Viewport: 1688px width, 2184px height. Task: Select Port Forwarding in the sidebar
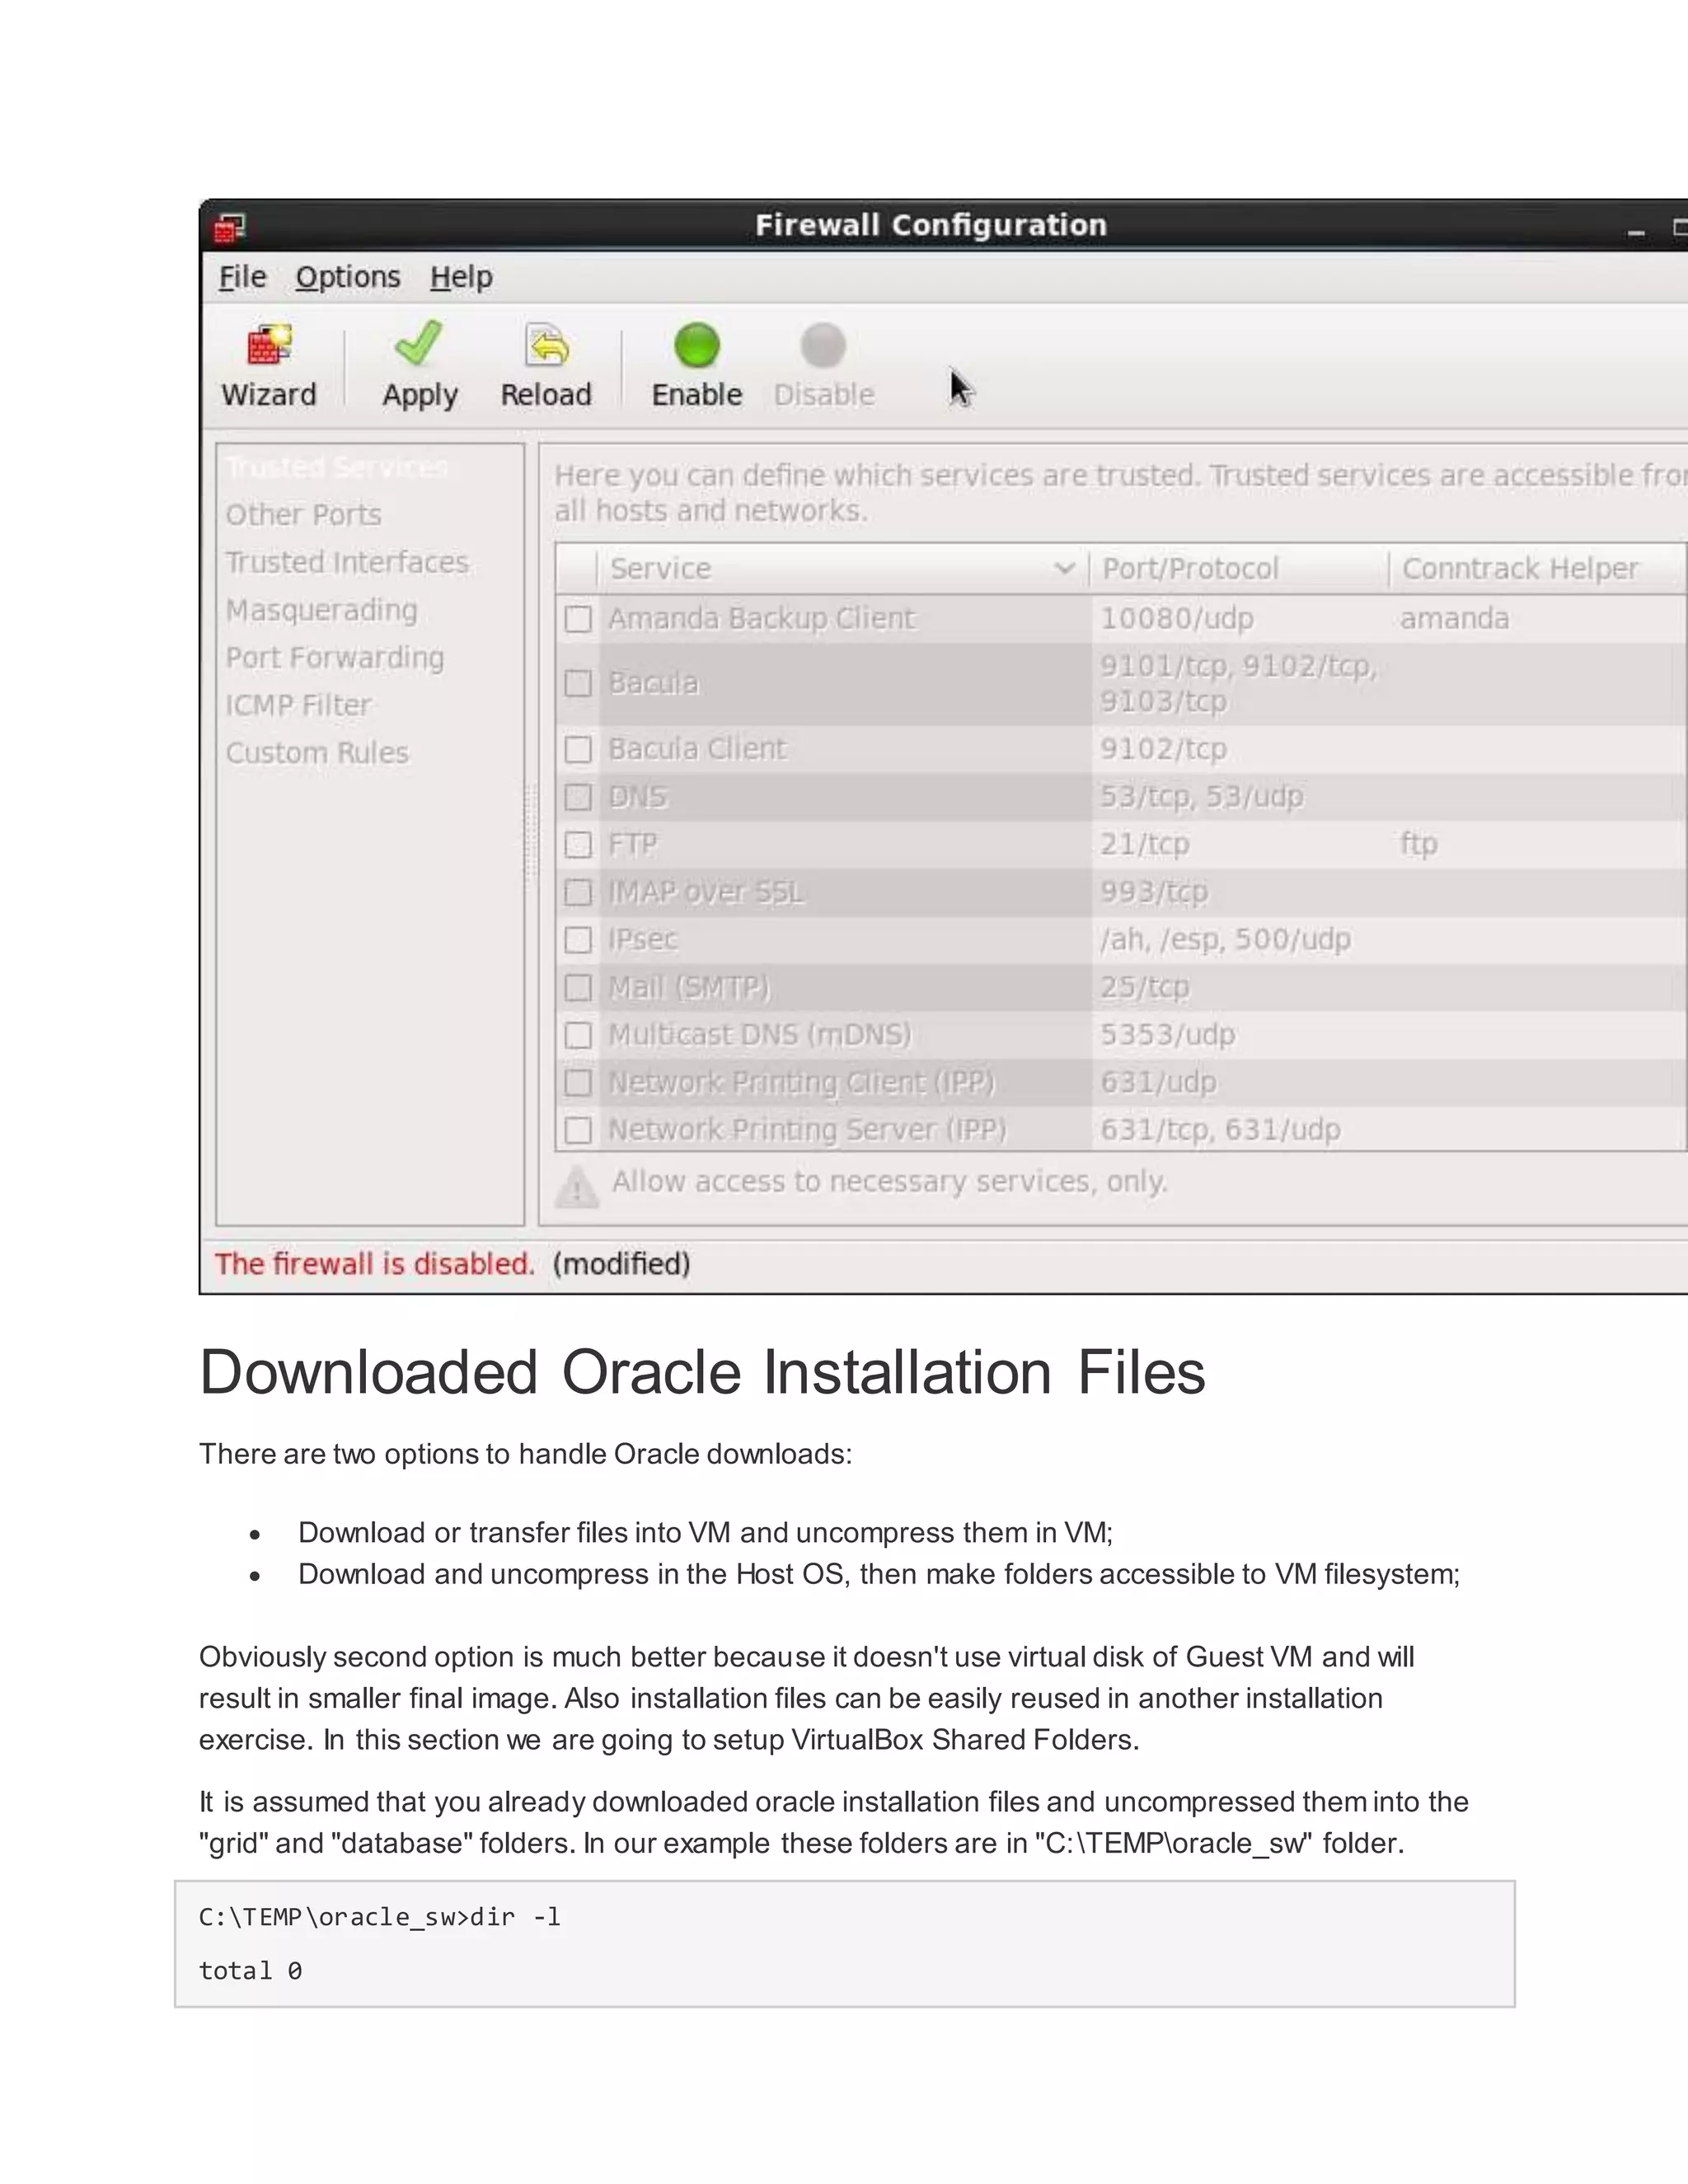(x=334, y=658)
